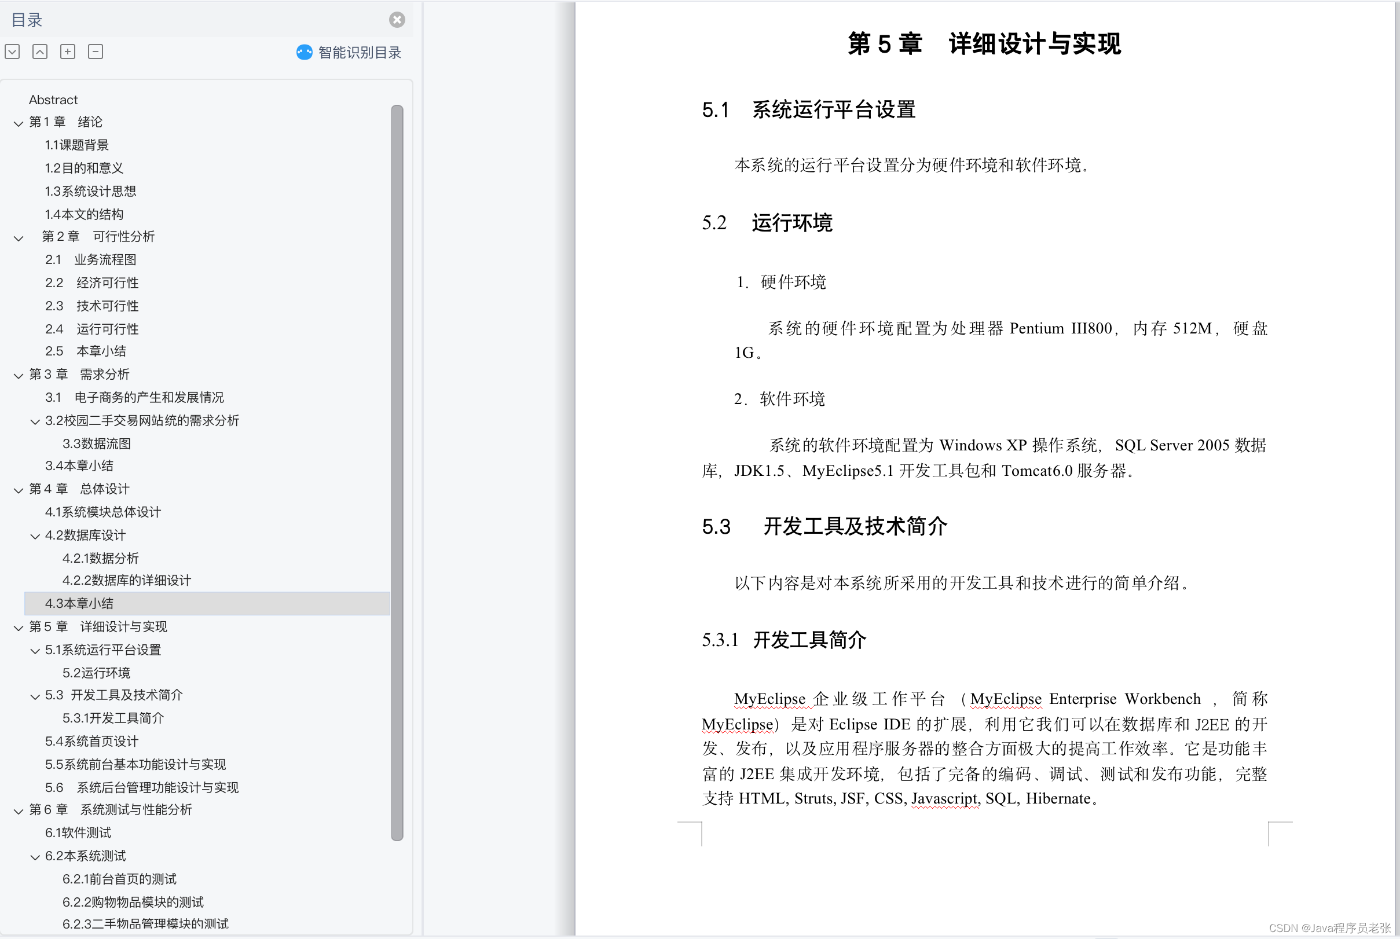Jump to 5.5系统前台基本功能设计与实现

point(135,764)
